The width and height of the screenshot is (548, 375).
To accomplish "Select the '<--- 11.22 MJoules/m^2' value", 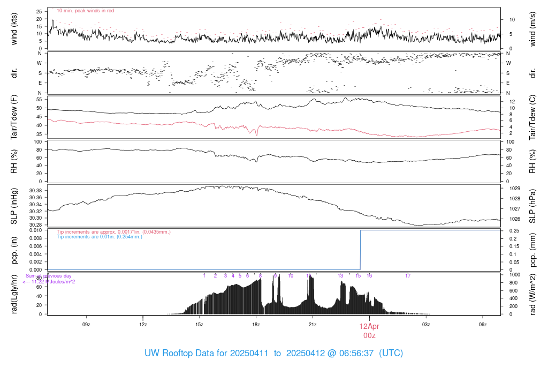I will tap(49, 282).
